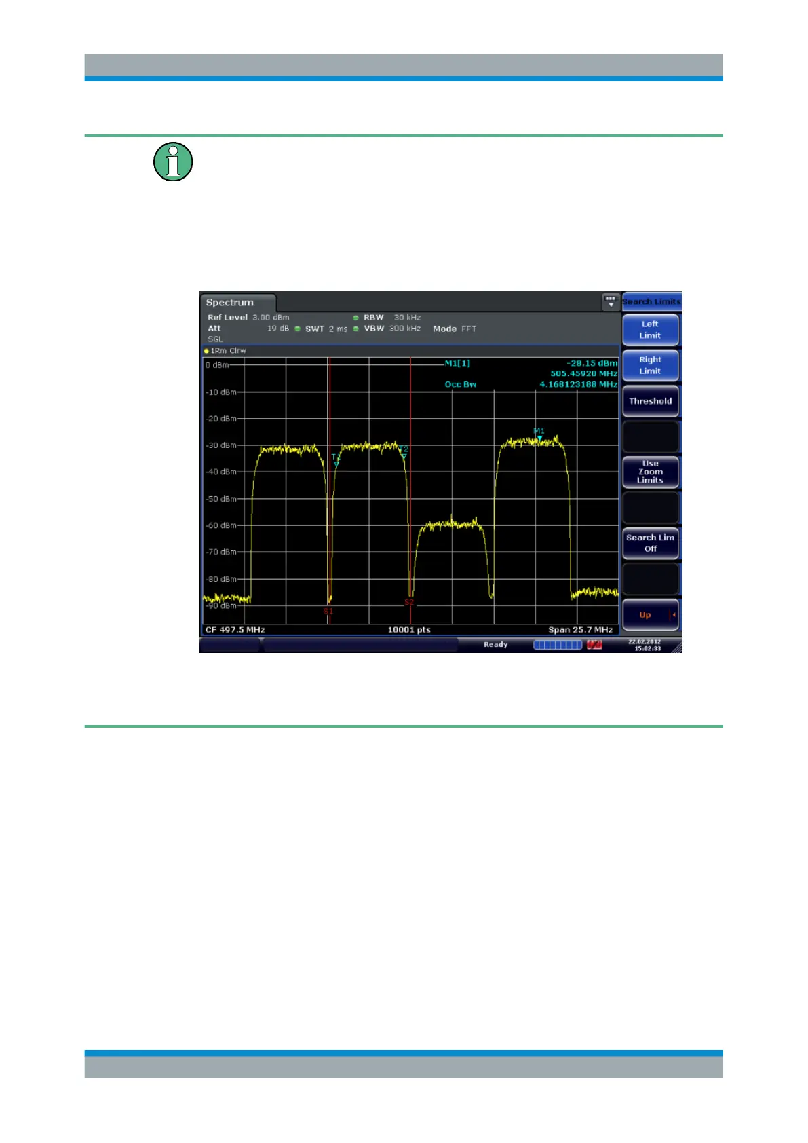Click the 10001 pts footer value

point(409,630)
